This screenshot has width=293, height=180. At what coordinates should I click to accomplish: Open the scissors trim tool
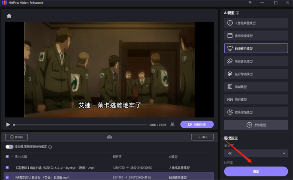pyautogui.click(x=172, y=124)
